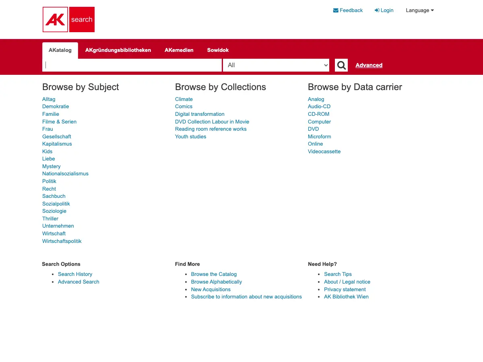Click Browse Alphabetically link
The width and height of the screenshot is (483, 362).
tap(217, 282)
